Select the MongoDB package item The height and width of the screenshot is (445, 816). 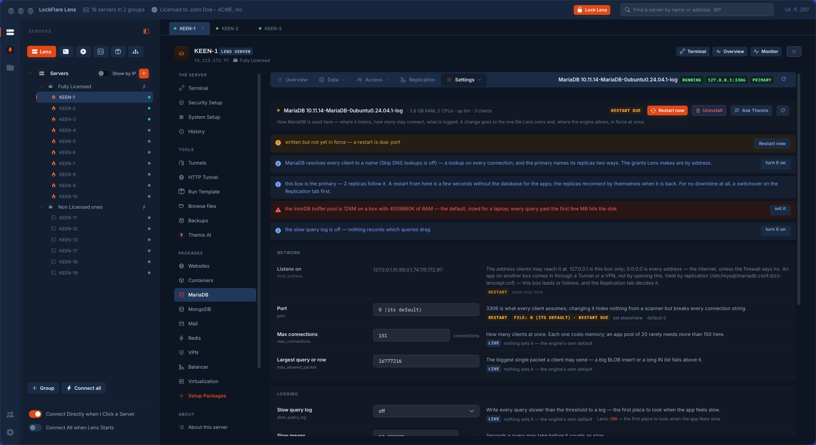coord(215,309)
